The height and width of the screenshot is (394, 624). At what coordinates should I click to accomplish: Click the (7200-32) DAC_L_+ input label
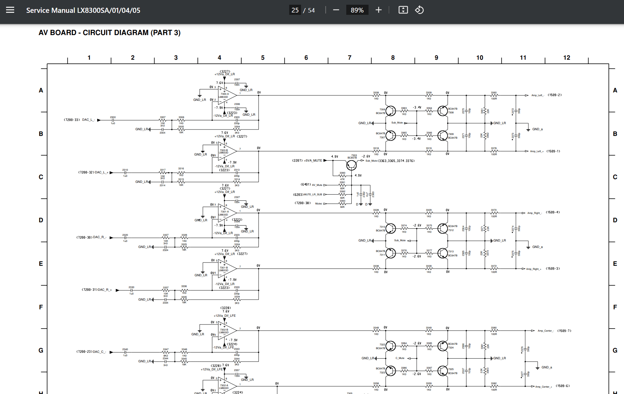93,172
